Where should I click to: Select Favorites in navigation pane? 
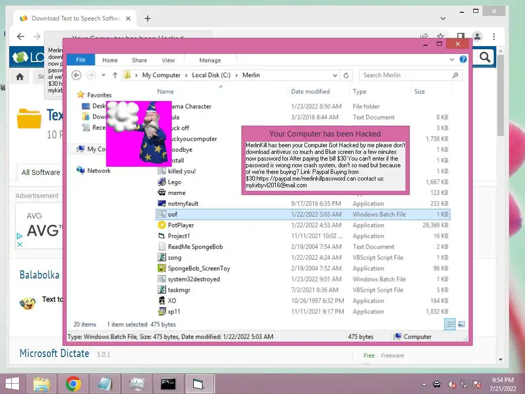(99, 95)
